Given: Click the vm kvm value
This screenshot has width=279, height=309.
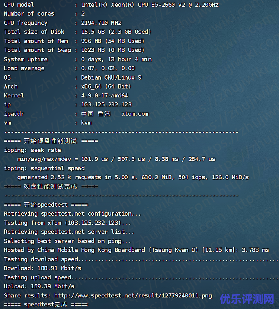Looking at the screenshot, I should (86, 123).
